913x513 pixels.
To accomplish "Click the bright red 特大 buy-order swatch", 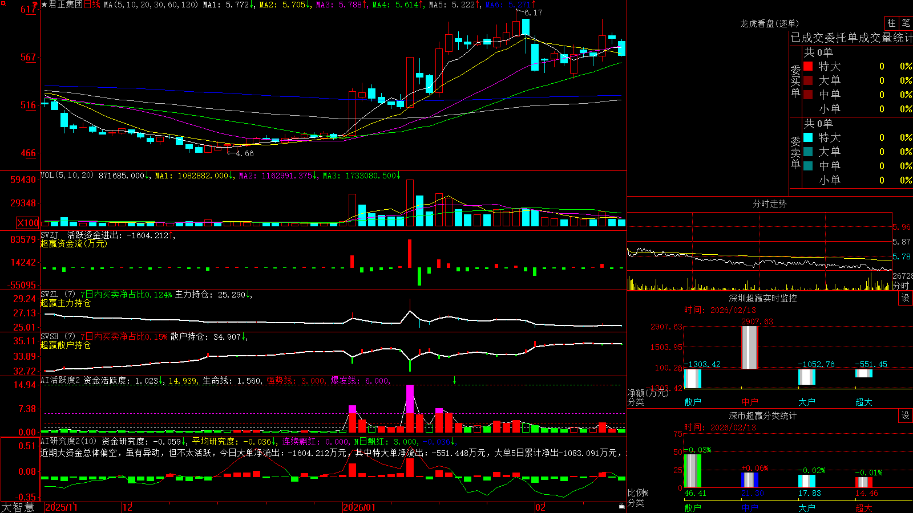I will click(x=808, y=66).
